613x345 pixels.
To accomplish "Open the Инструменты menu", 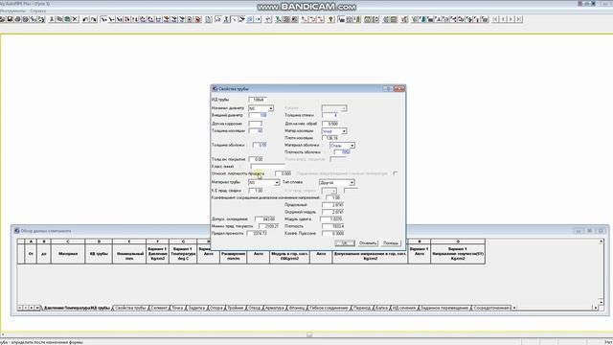I will 12,11.
